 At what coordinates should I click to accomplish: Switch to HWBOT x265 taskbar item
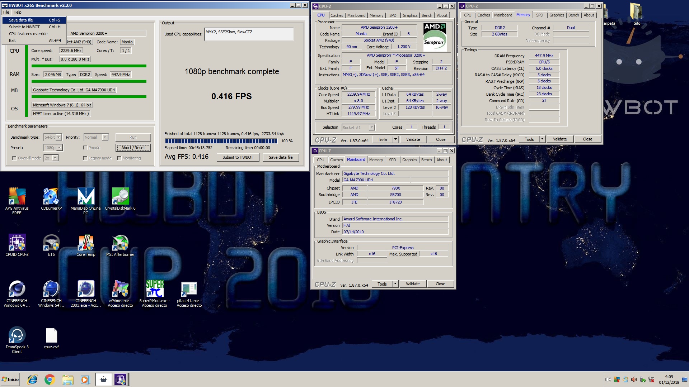coord(103,379)
